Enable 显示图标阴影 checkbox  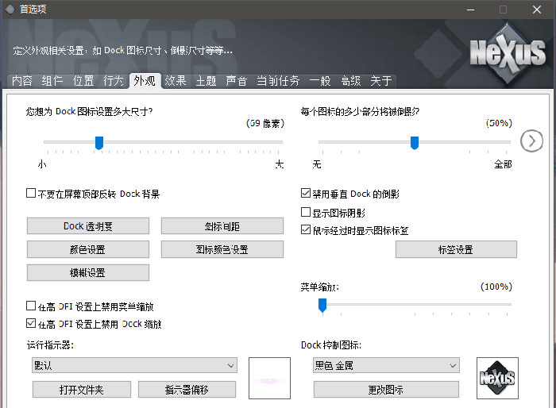[305, 212]
